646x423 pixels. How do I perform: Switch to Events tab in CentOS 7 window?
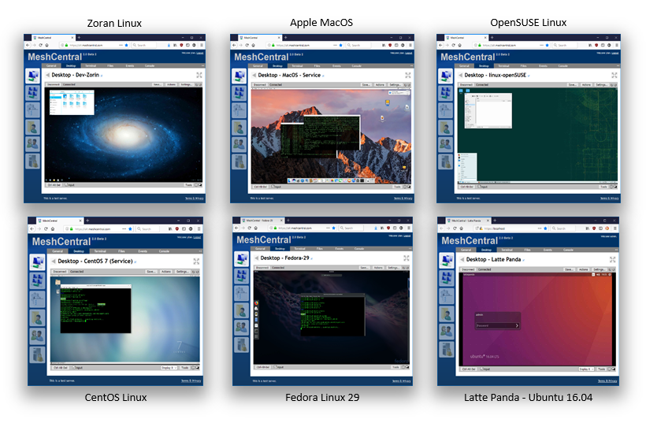(143, 250)
